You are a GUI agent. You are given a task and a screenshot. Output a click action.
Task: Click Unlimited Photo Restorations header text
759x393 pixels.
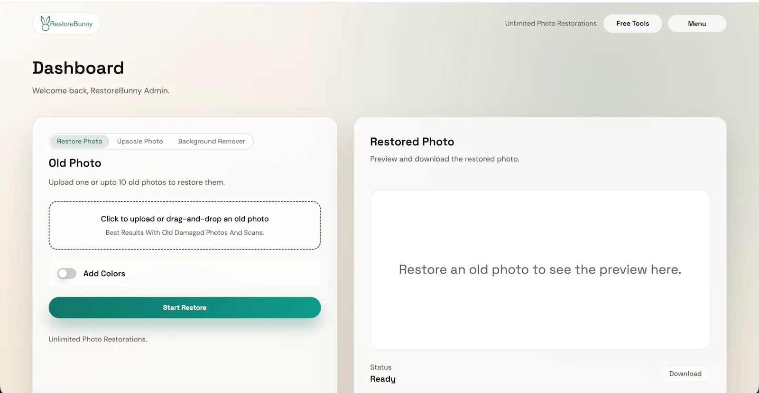click(x=551, y=24)
